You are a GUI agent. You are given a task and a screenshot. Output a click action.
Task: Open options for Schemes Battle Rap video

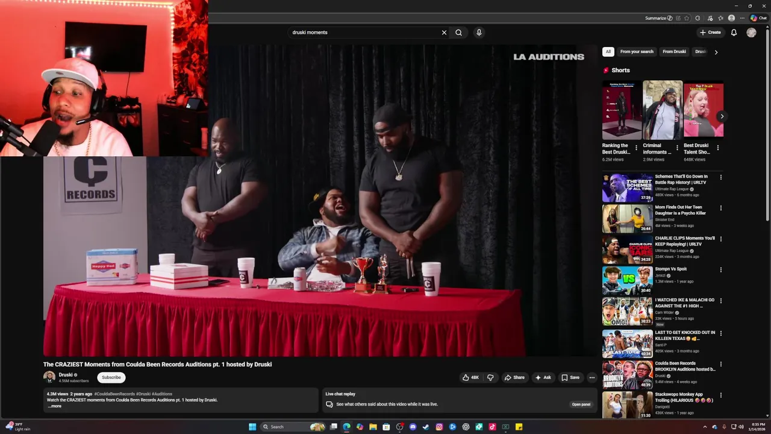(720, 177)
